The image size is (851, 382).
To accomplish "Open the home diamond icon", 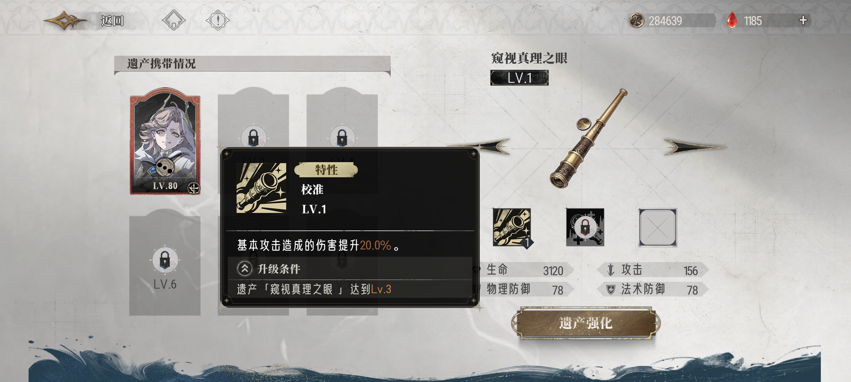I will pos(174,20).
